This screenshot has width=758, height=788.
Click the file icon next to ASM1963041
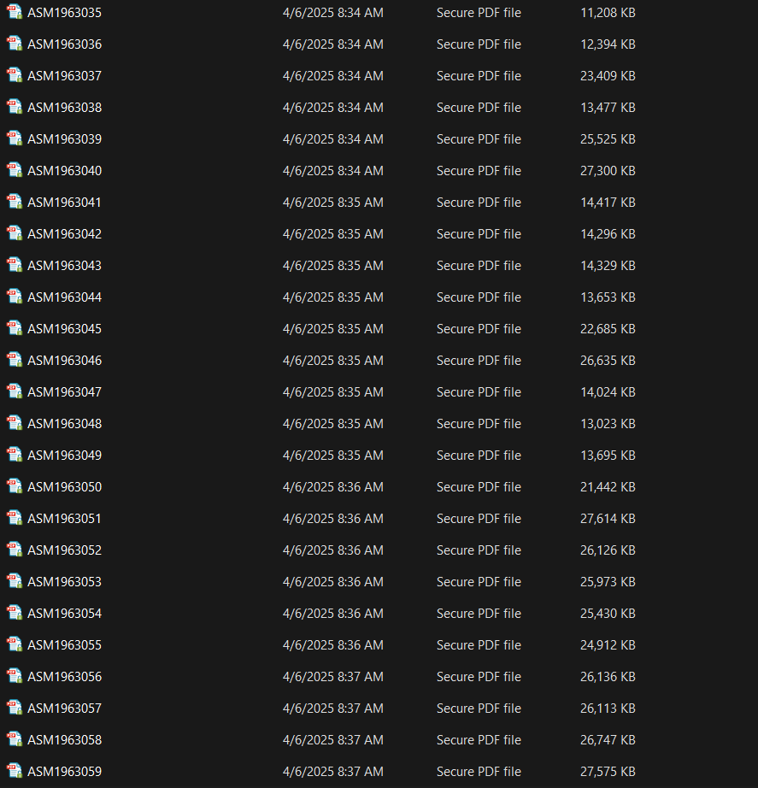15,203
